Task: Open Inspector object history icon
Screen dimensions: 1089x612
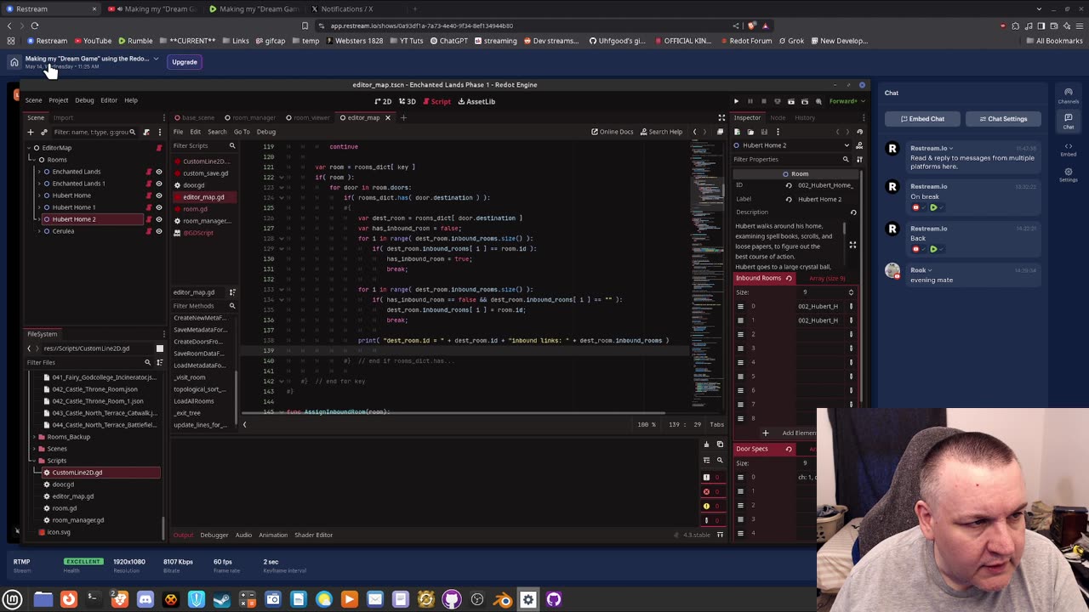Action: [859, 132]
